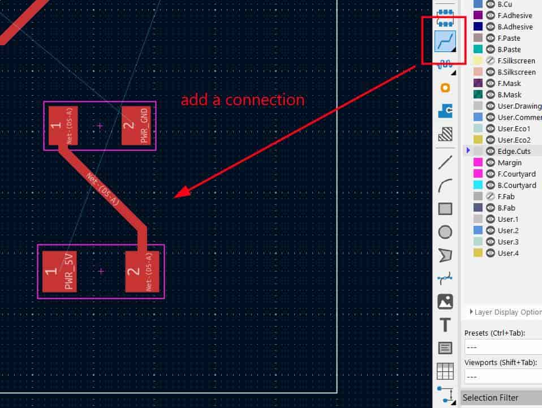542x408 pixels.
Task: Click pad 2 of lower footprint
Action: pyautogui.click(x=143, y=272)
